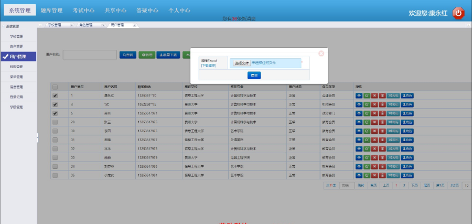Uncheck the checkbox for user 1
The image size is (472, 224).
[x=55, y=96]
